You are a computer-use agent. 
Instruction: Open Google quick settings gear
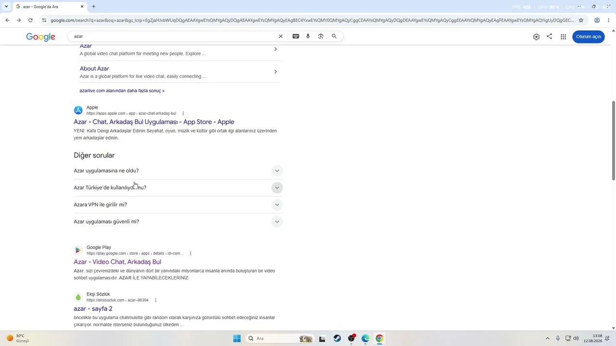pos(536,37)
